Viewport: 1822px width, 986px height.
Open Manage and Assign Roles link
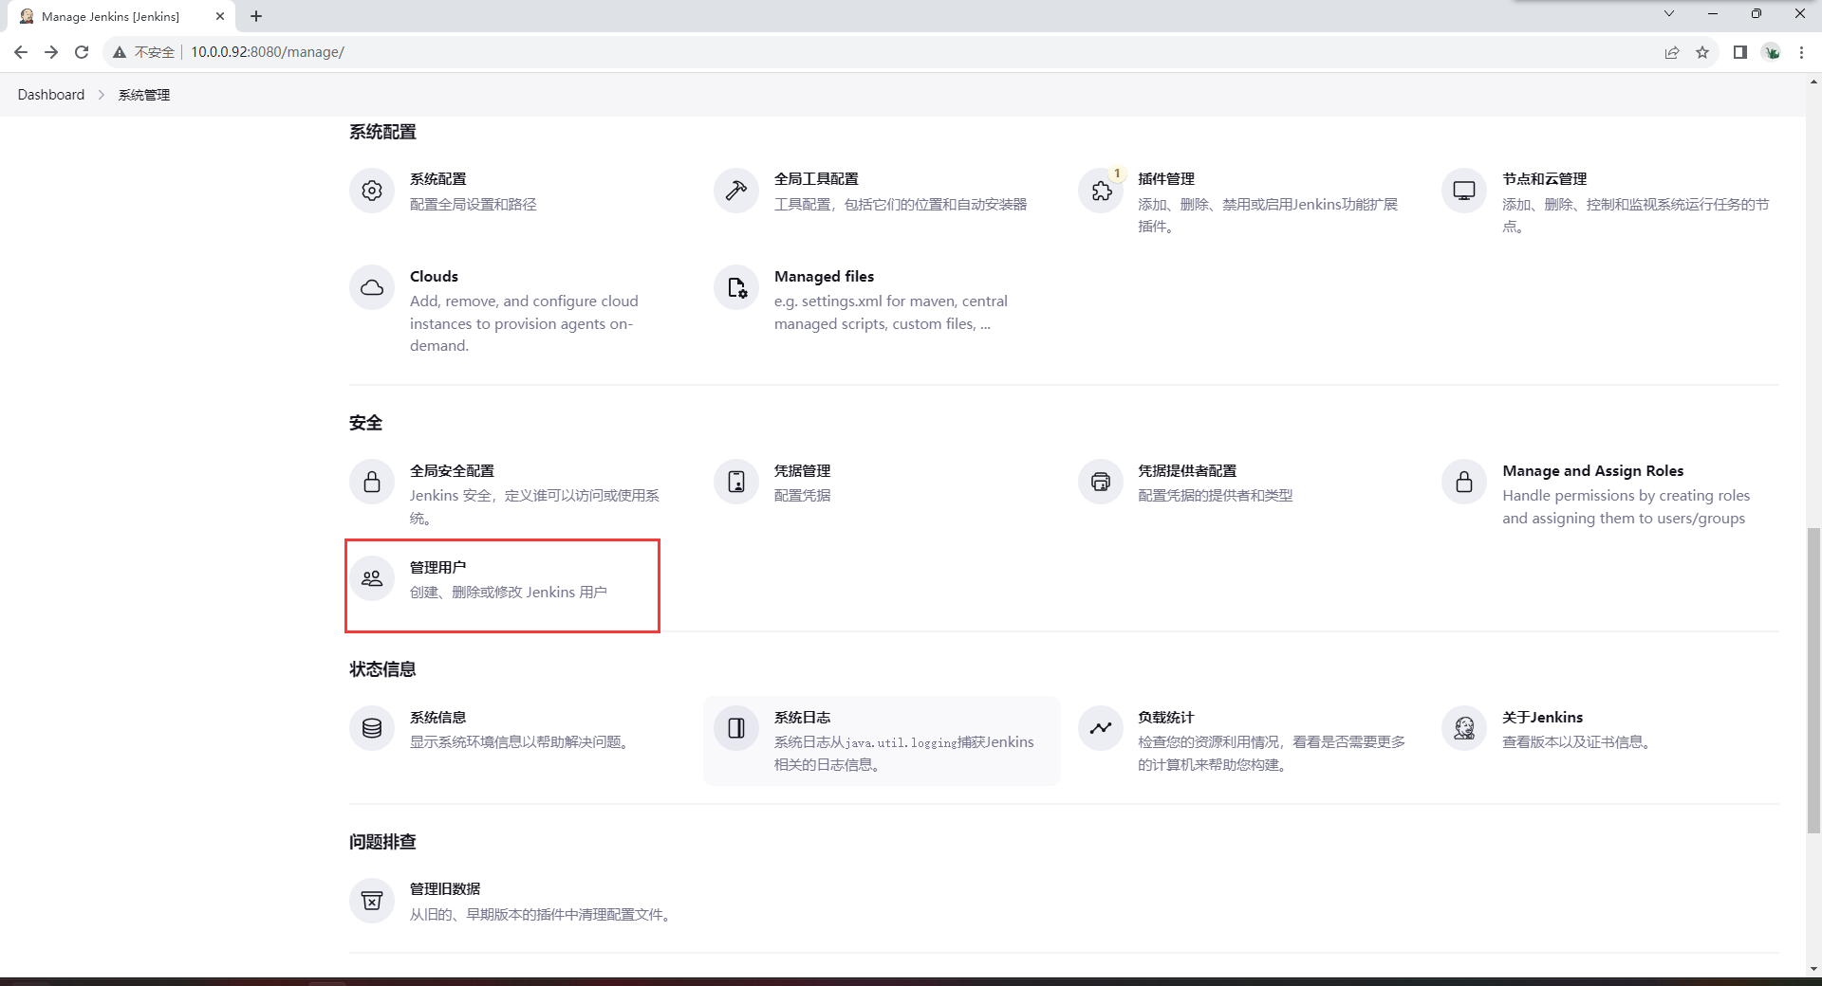pos(1592,470)
